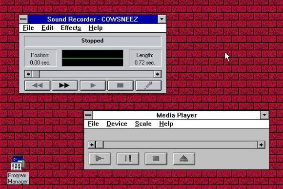Click the right arrow of Media Player's scrollbar
This screenshot has width=283, height=189.
point(261,145)
